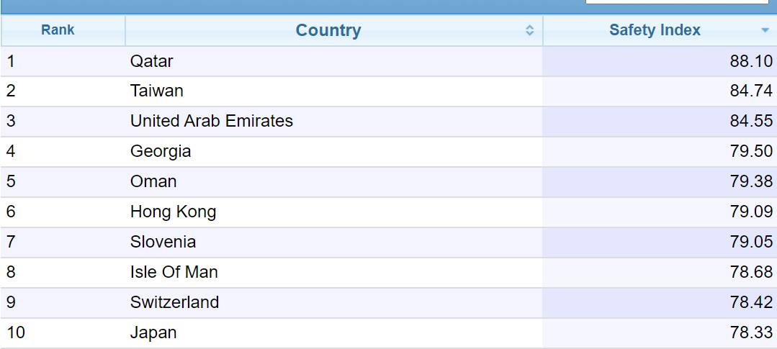Click the Georgia country name
Image resolution: width=777 pixels, height=349 pixels.
[x=161, y=152]
